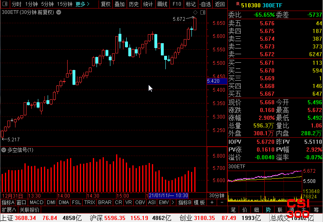Switch to the 细 detail tab
Image resolution: width=323 pixels, height=222 pixels.
pos(257,210)
